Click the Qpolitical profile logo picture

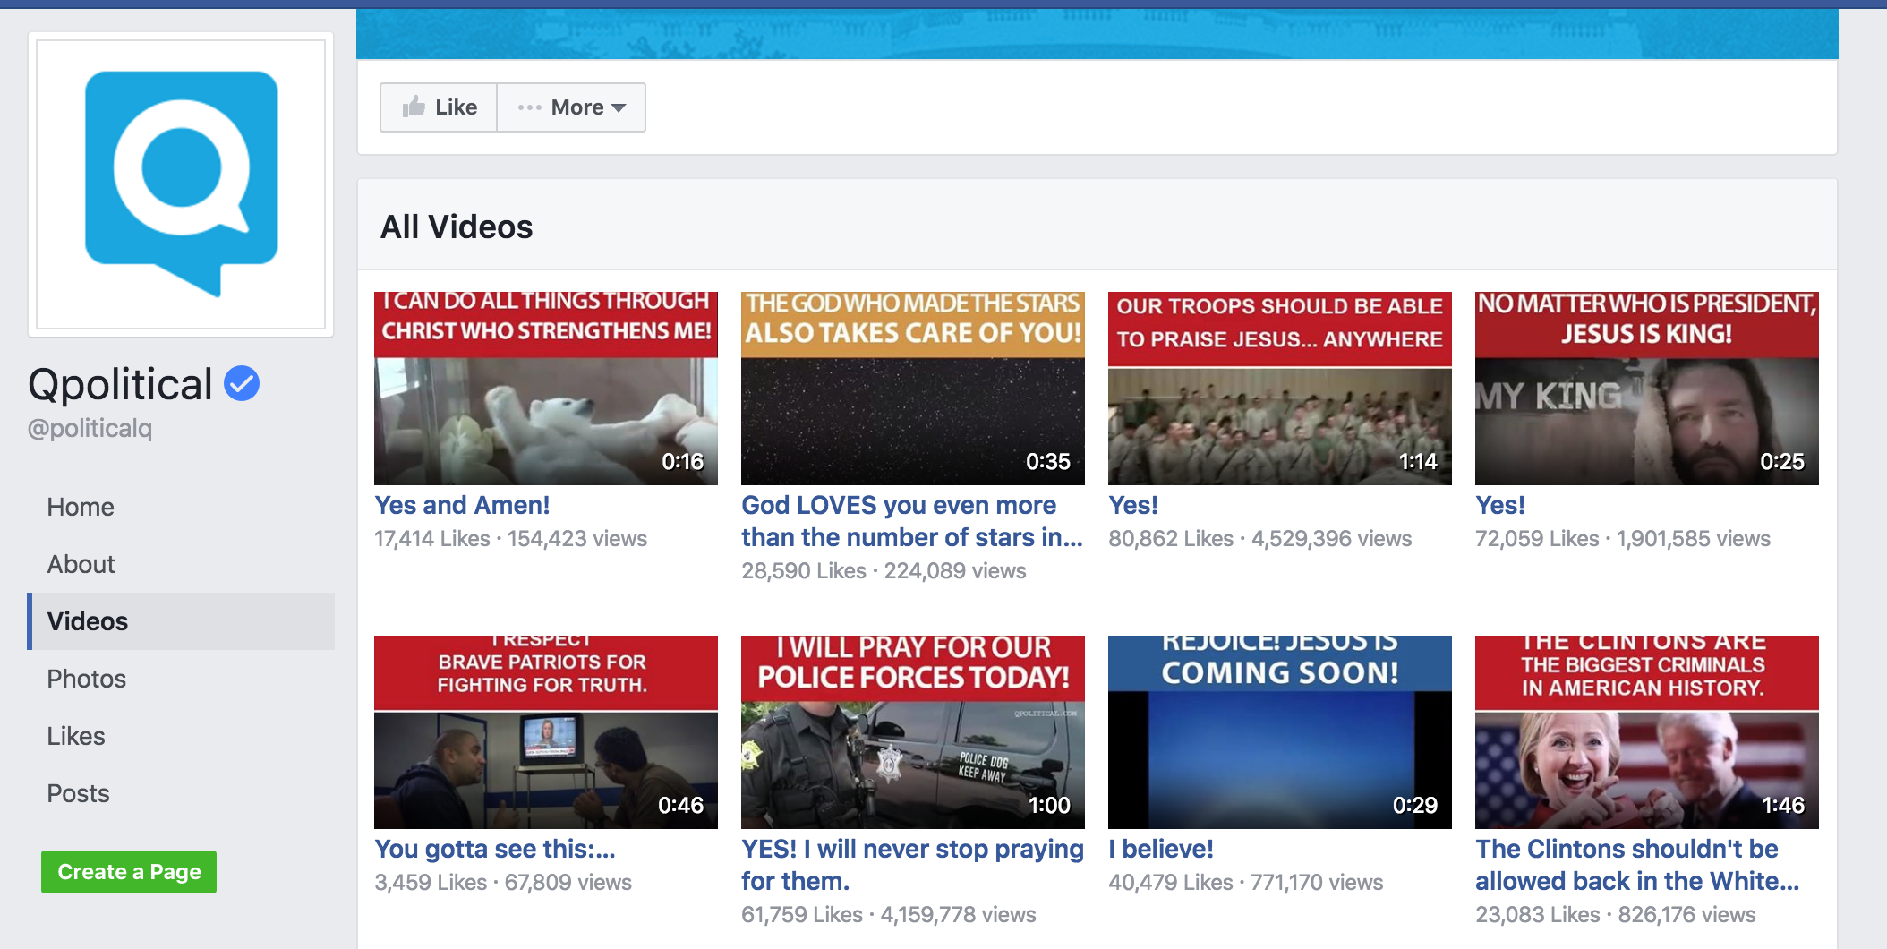[x=181, y=184]
